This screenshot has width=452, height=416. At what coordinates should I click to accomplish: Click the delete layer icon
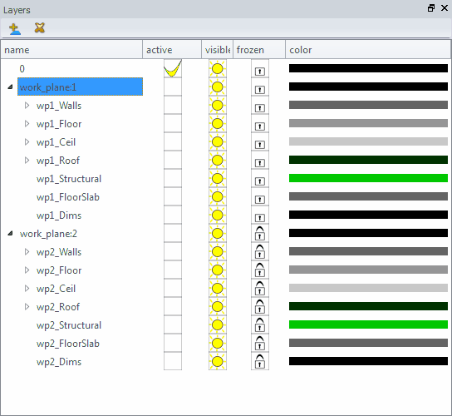(40, 27)
